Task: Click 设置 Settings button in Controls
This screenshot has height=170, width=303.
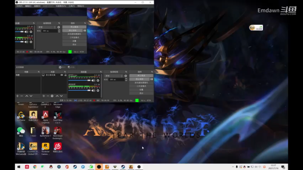Action: click(x=141, y=90)
